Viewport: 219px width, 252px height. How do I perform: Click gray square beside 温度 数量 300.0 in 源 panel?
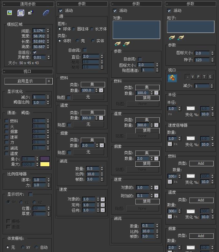[x=101, y=118]
